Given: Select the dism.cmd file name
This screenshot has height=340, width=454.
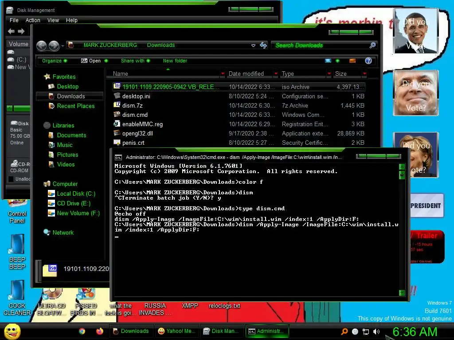Looking at the screenshot, I should pyautogui.click(x=135, y=115).
